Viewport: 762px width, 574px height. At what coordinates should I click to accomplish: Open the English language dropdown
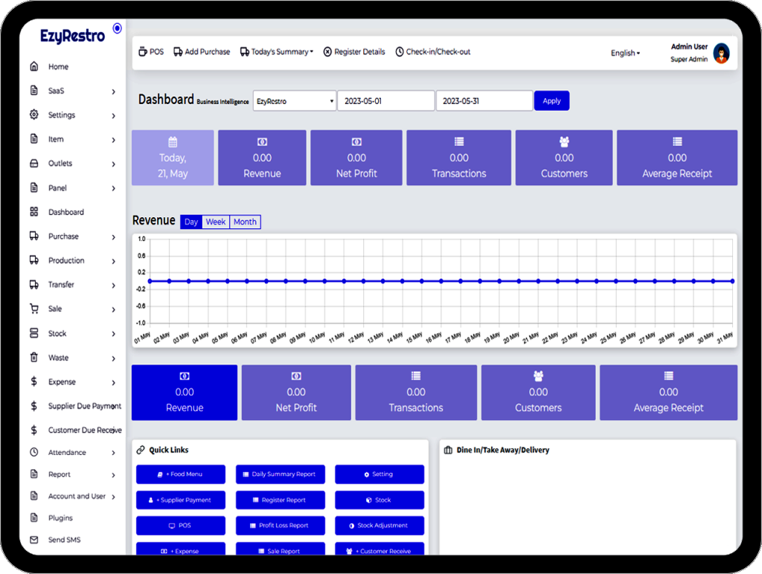[x=625, y=54]
